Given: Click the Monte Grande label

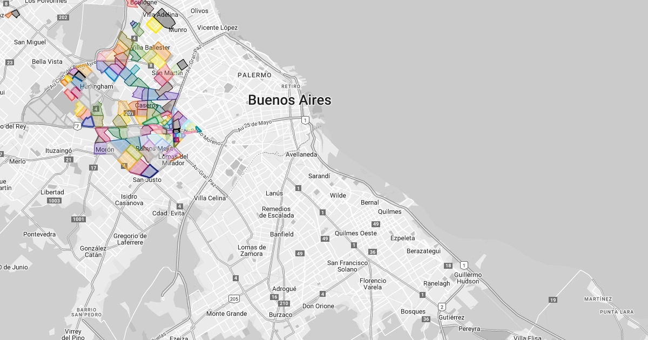Looking at the screenshot, I should (226, 314).
